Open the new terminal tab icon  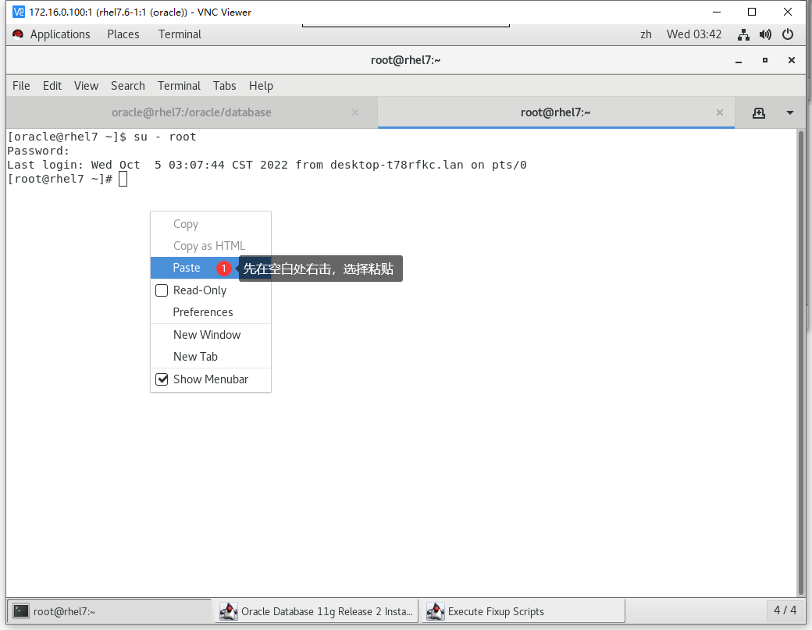759,113
